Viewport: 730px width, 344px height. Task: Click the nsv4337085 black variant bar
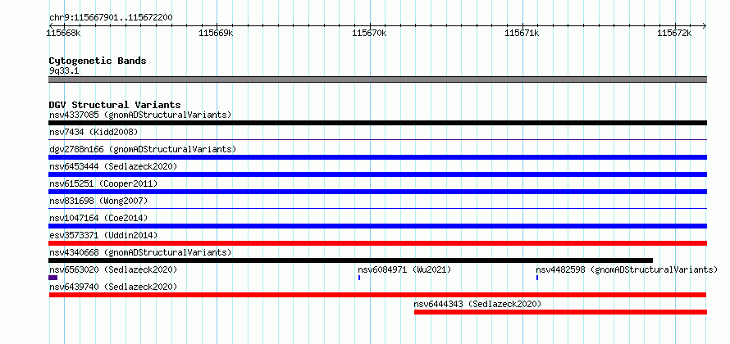[x=377, y=123]
